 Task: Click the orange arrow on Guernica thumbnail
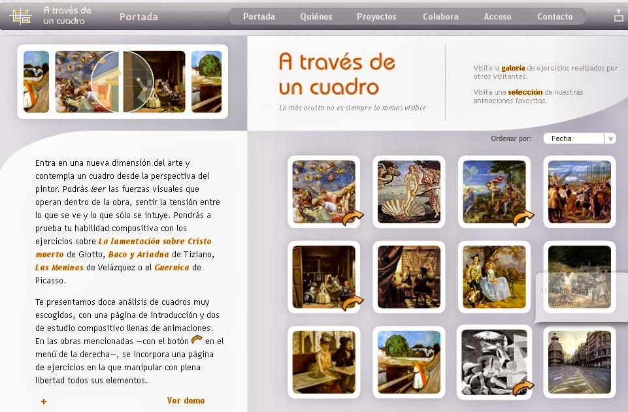(x=523, y=387)
